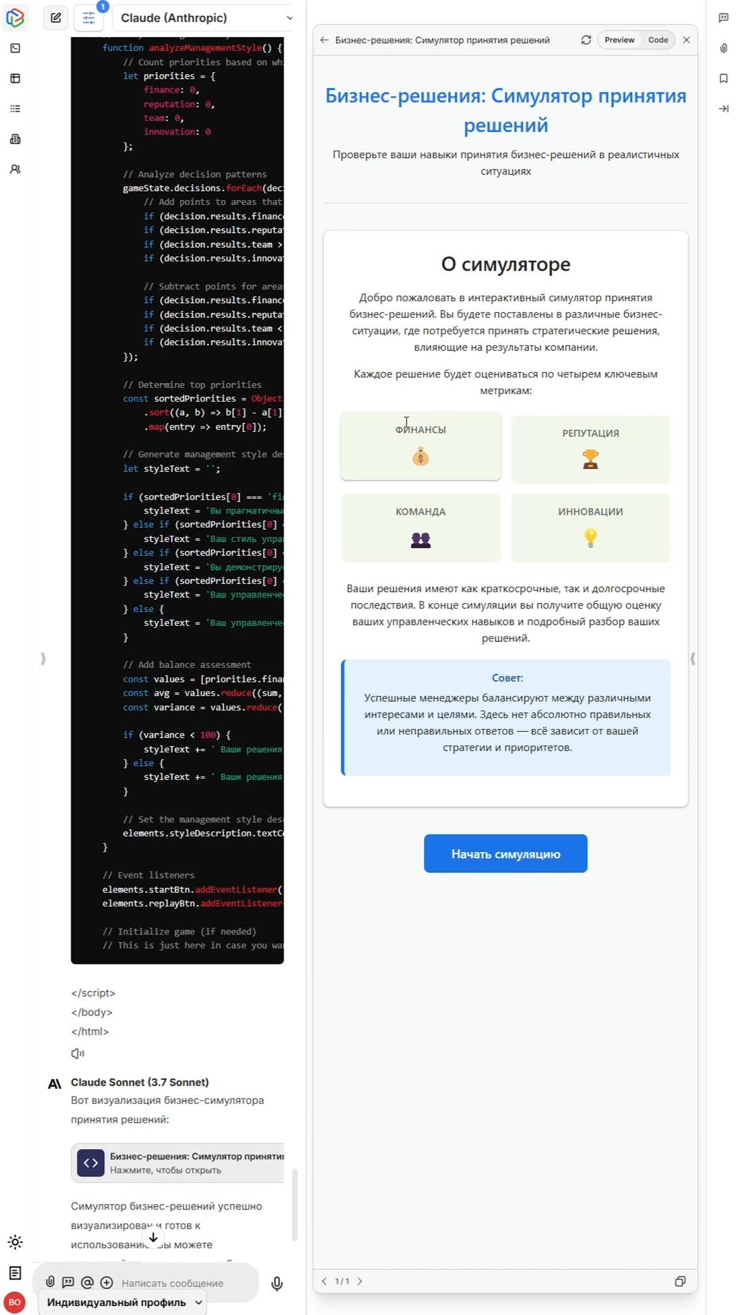Open comments icon in right sidebar
Screen dimensions: 738x1315
click(x=724, y=18)
